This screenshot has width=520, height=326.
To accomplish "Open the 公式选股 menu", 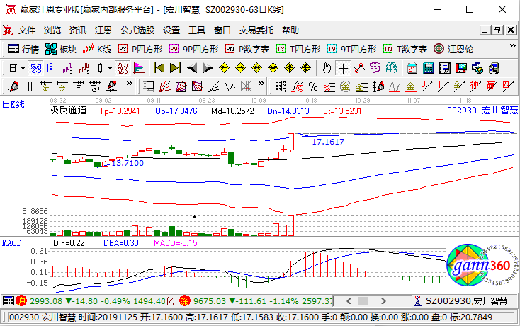I will pyautogui.click(x=137, y=30).
